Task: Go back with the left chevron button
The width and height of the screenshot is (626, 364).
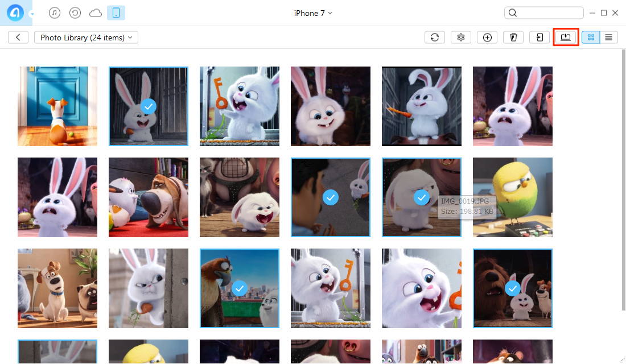Action: coord(18,38)
